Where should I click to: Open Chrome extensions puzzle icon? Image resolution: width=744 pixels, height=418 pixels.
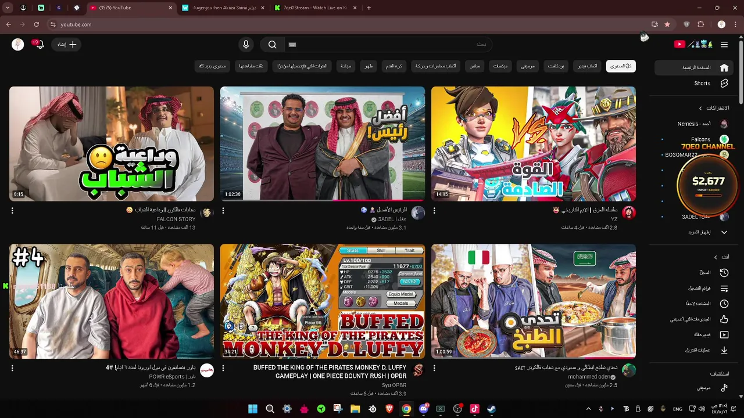701,24
